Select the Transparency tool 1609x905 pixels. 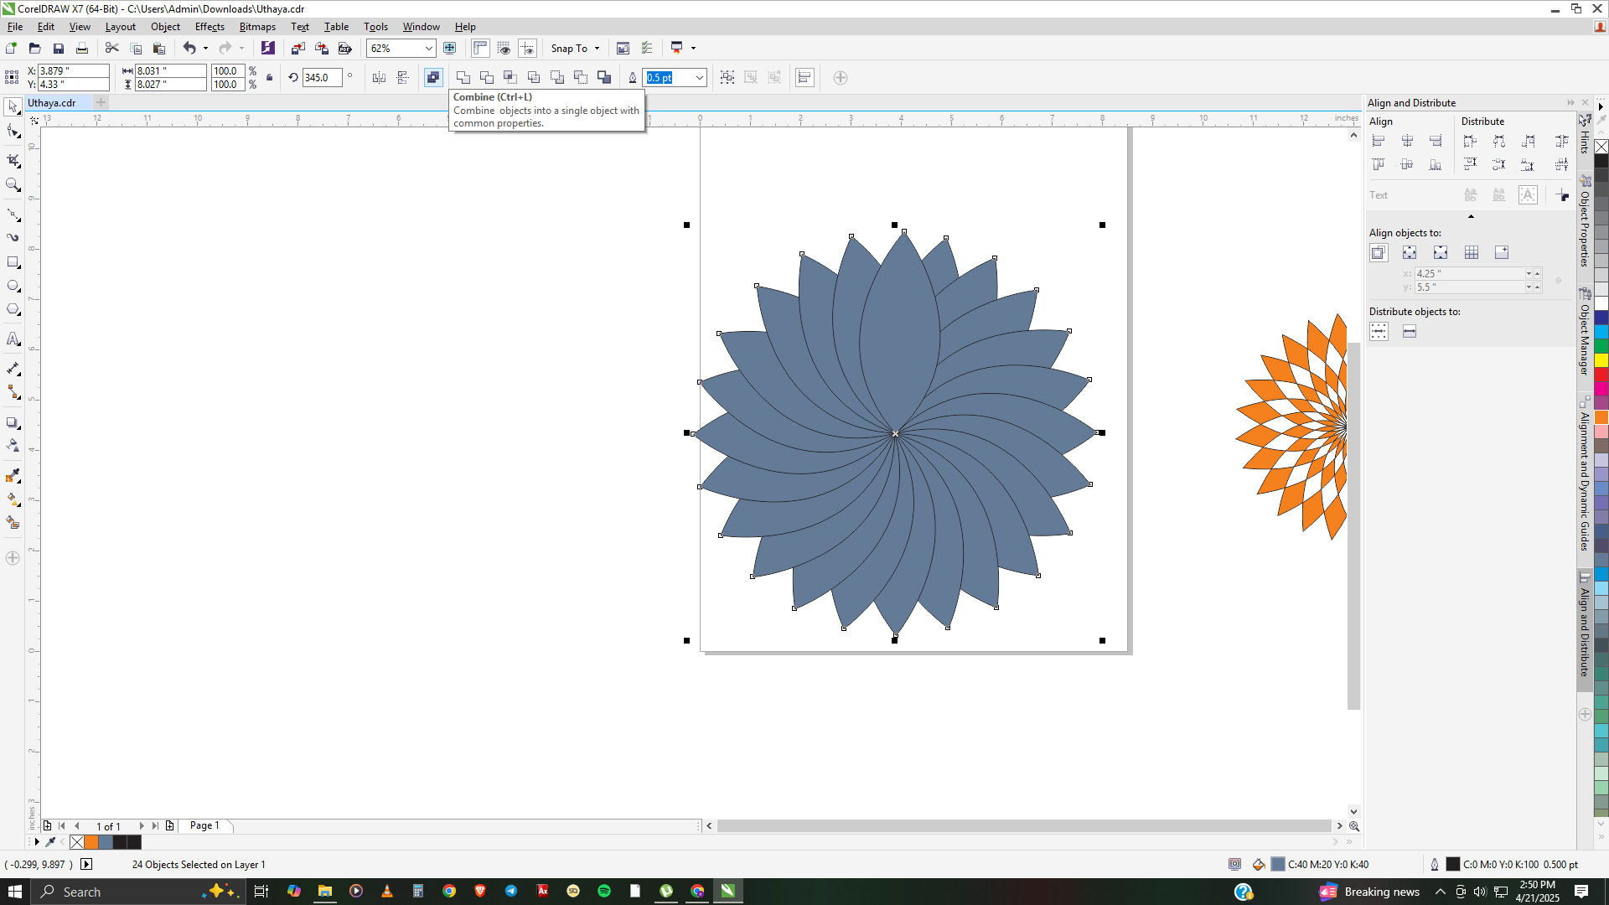13,446
